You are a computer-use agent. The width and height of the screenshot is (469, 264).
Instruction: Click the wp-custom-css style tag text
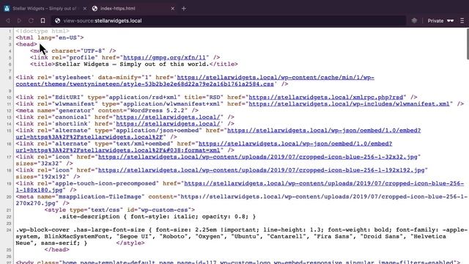pyautogui.click(x=119, y=210)
